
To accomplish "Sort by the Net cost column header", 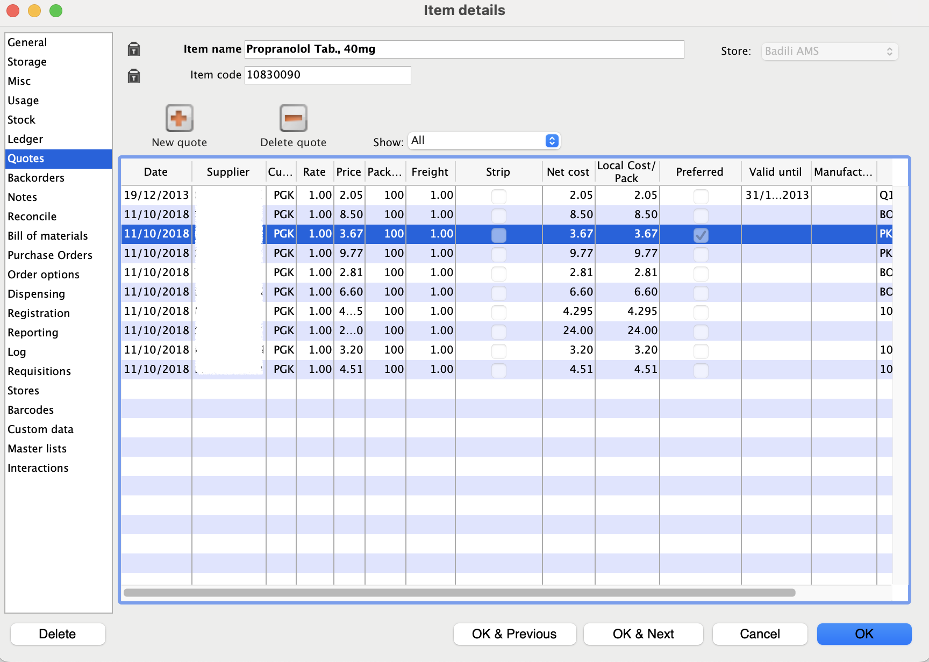I will (x=568, y=172).
